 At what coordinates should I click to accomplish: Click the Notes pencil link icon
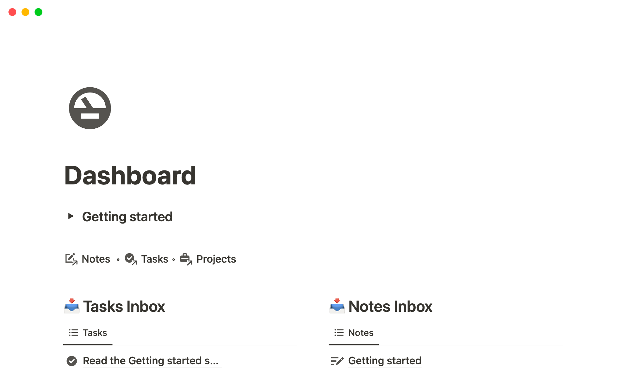click(71, 259)
